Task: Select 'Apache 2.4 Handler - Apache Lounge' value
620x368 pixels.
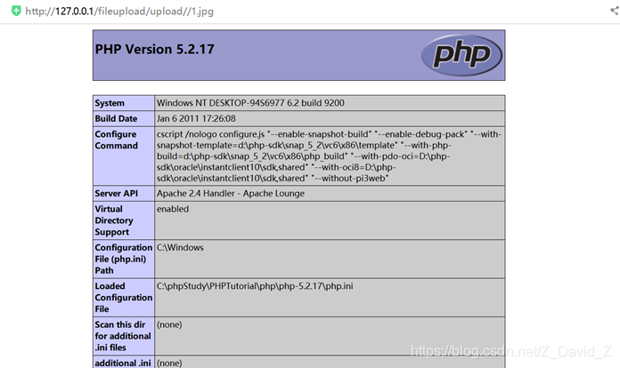Action: click(231, 194)
